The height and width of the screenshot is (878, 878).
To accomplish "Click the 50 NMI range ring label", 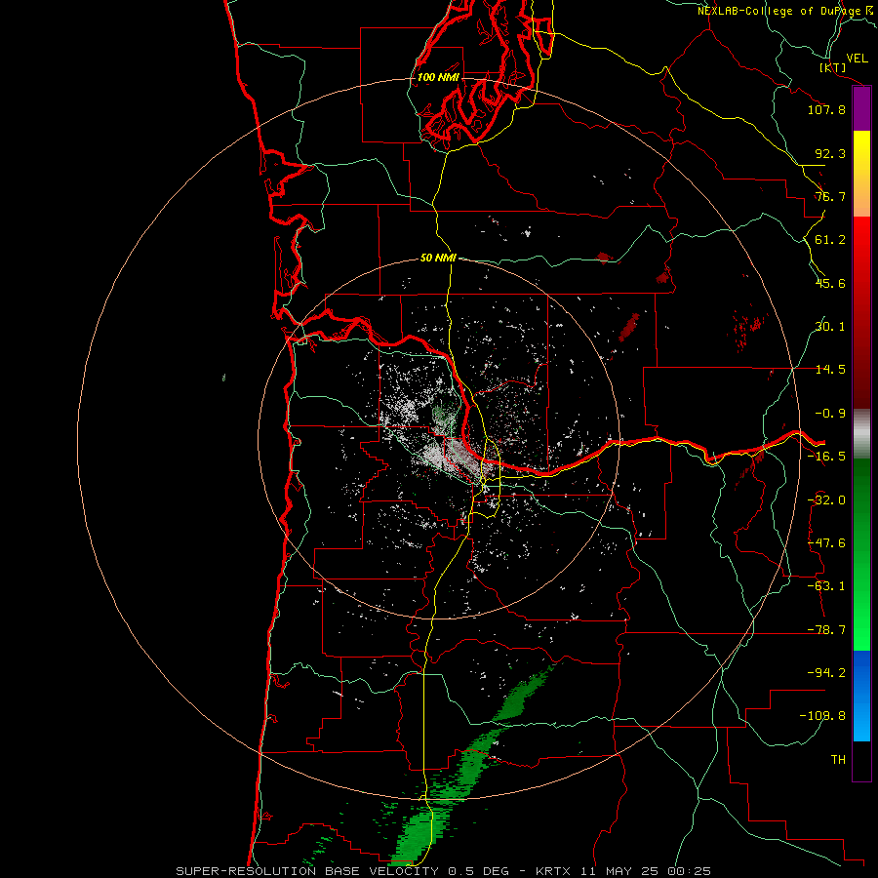I will click(x=438, y=259).
